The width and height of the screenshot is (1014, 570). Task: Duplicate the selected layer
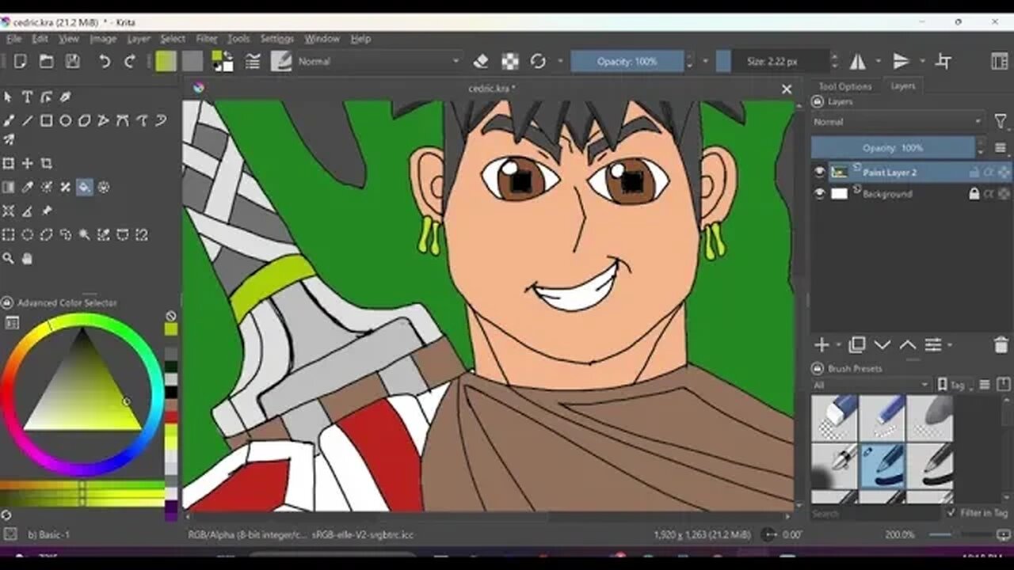[x=856, y=344]
